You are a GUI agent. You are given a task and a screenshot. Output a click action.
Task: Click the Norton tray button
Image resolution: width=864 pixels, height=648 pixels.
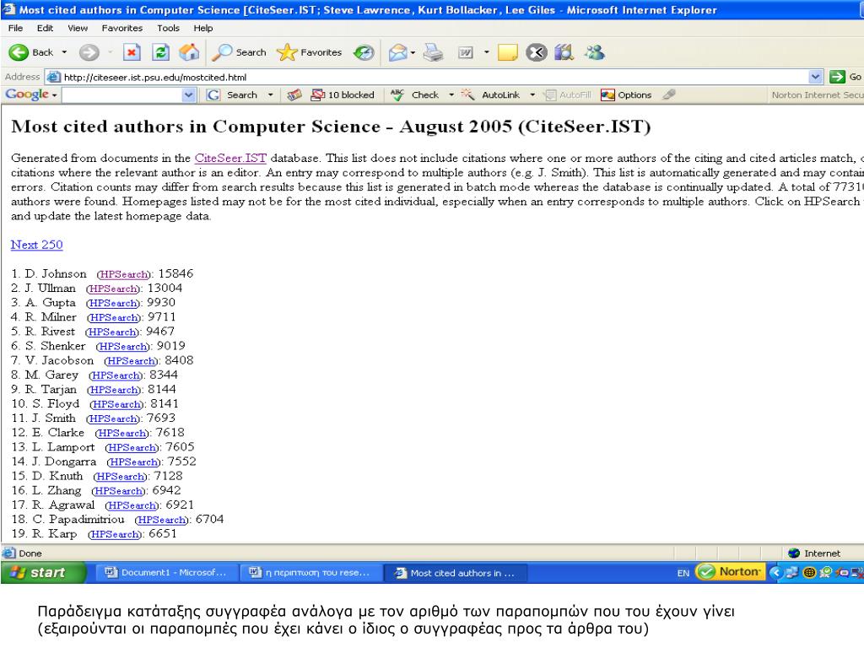coord(730,572)
